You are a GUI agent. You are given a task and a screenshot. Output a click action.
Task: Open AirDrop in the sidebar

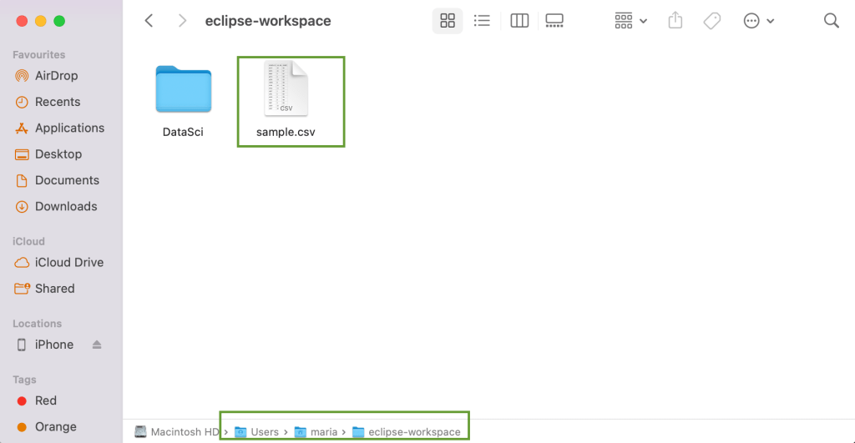(56, 76)
